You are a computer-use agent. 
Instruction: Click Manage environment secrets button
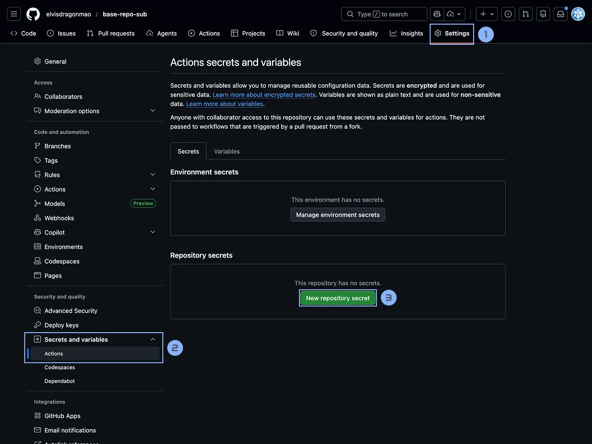[x=337, y=215]
